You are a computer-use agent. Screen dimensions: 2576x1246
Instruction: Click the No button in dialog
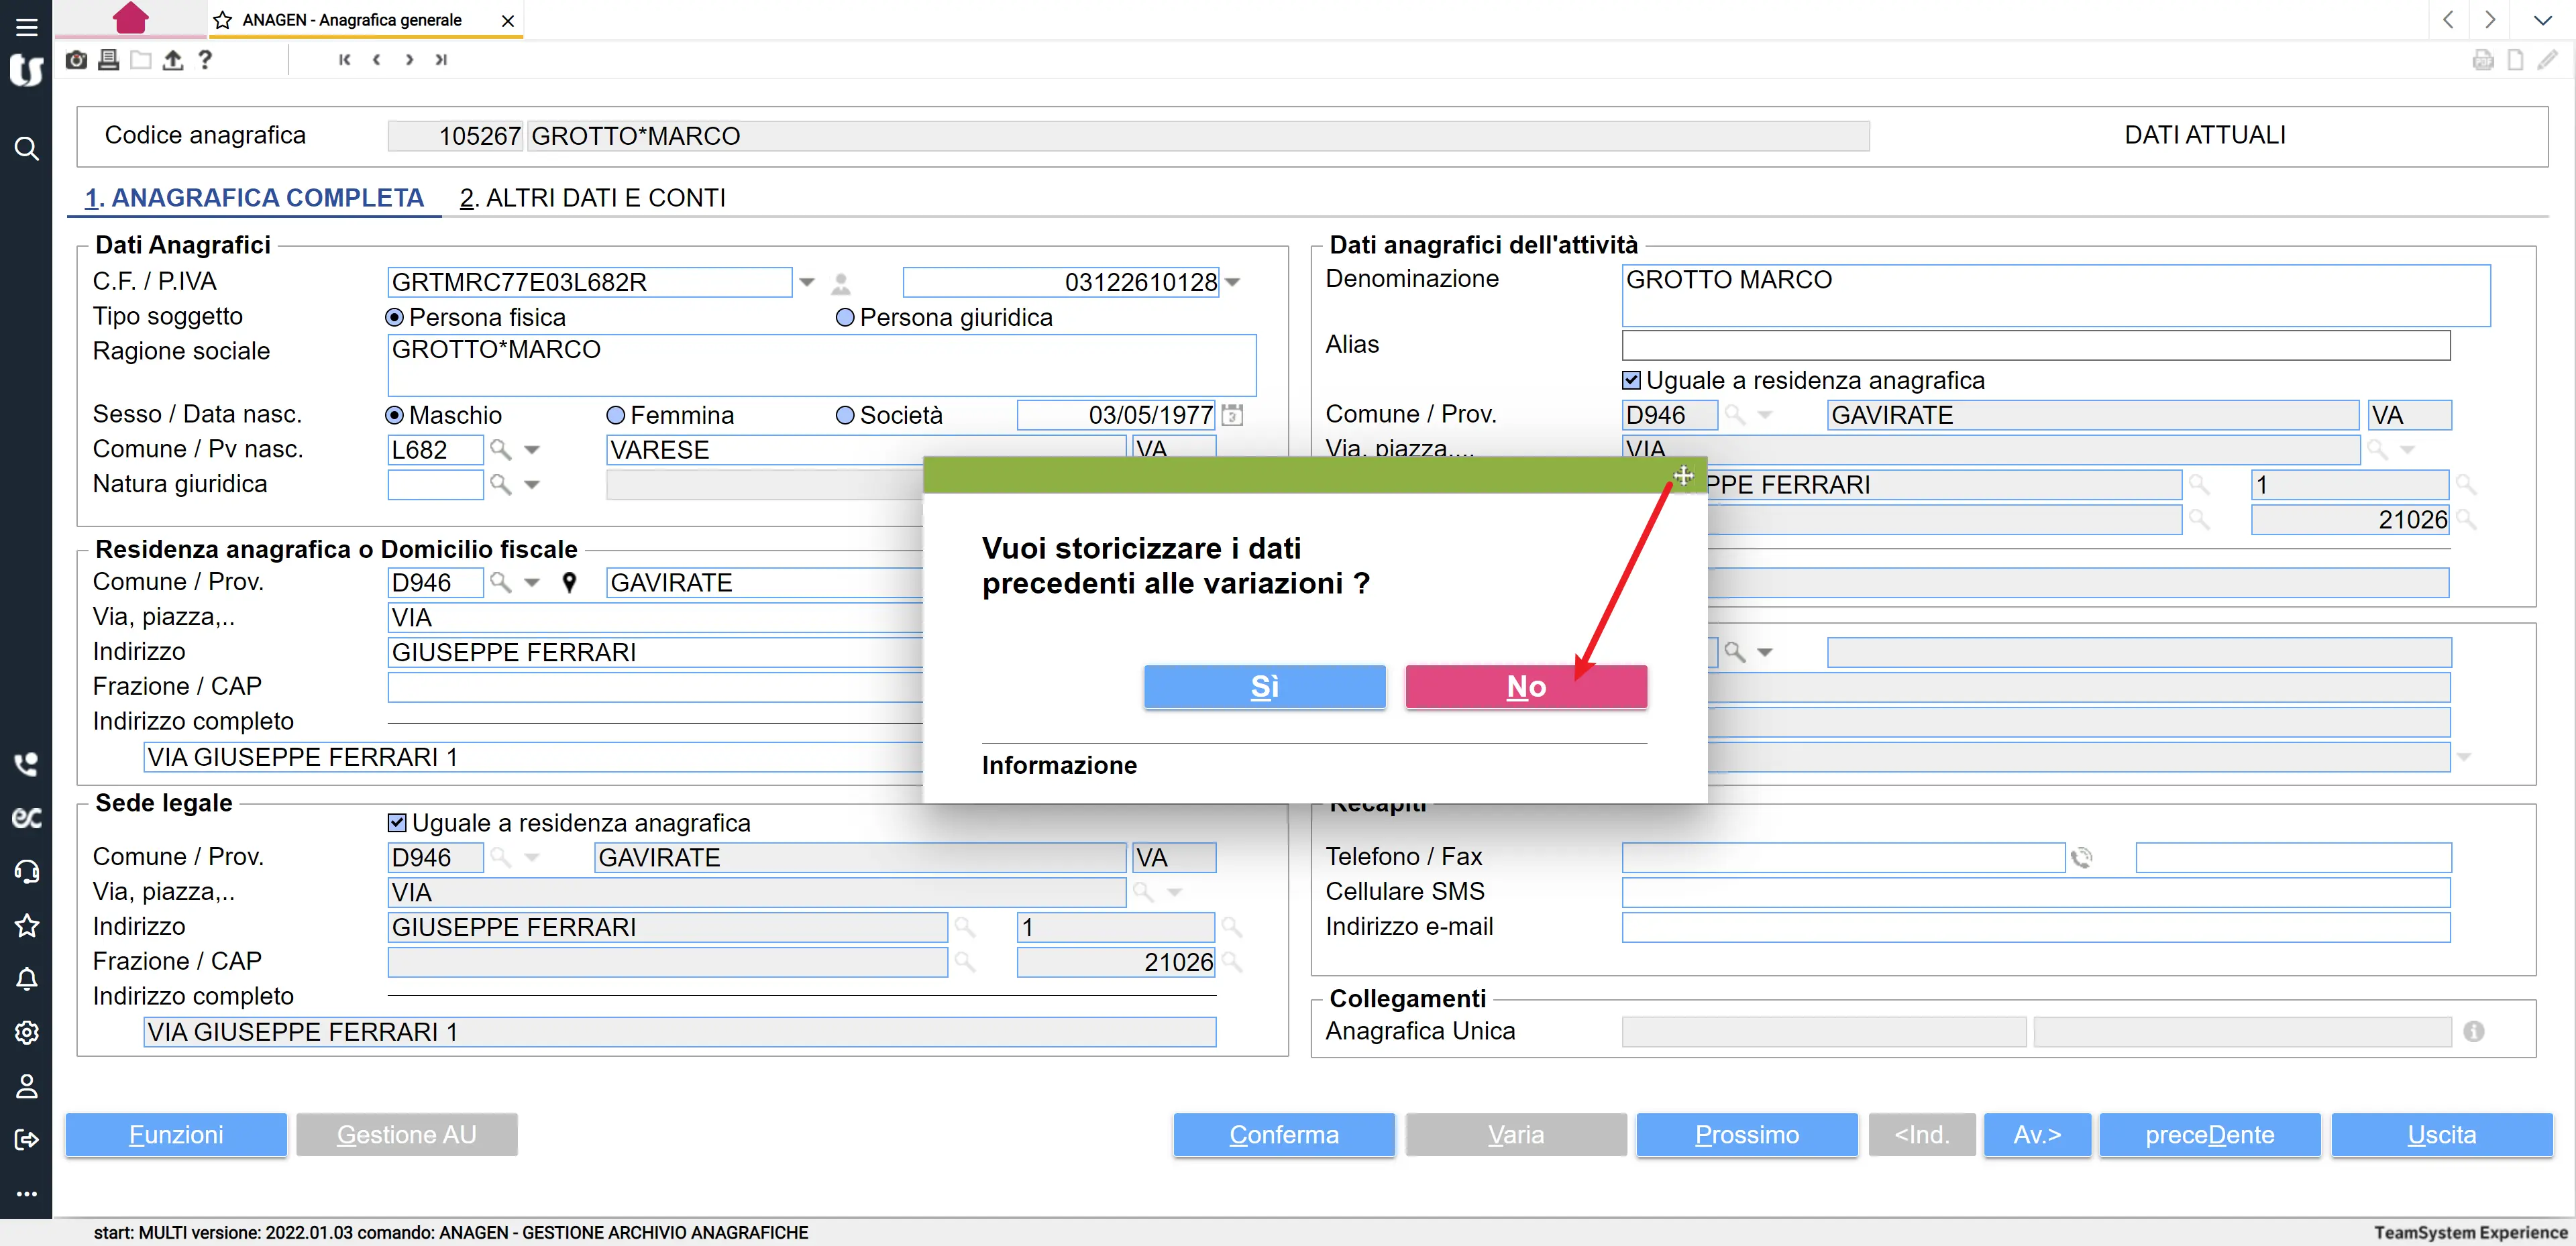[1525, 687]
